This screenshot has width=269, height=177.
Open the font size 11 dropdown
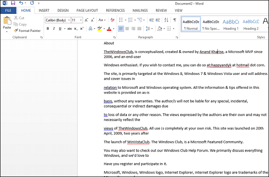(x=81, y=20)
